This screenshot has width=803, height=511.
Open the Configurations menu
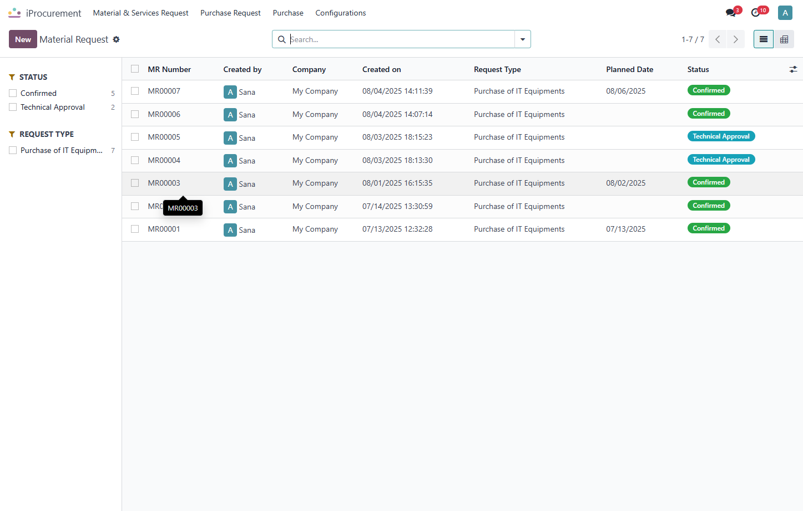coord(341,13)
